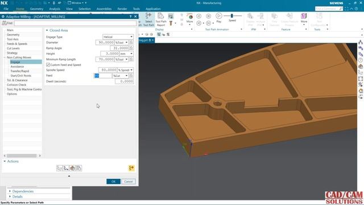
Task: Click the help question mark in dialog title
Action: click(130, 17)
